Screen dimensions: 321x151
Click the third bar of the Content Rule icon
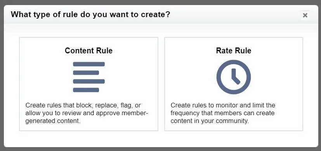click(89, 81)
